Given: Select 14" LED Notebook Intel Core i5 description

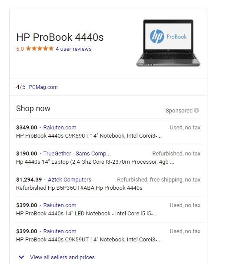Looking at the screenshot, I should click(x=87, y=214).
